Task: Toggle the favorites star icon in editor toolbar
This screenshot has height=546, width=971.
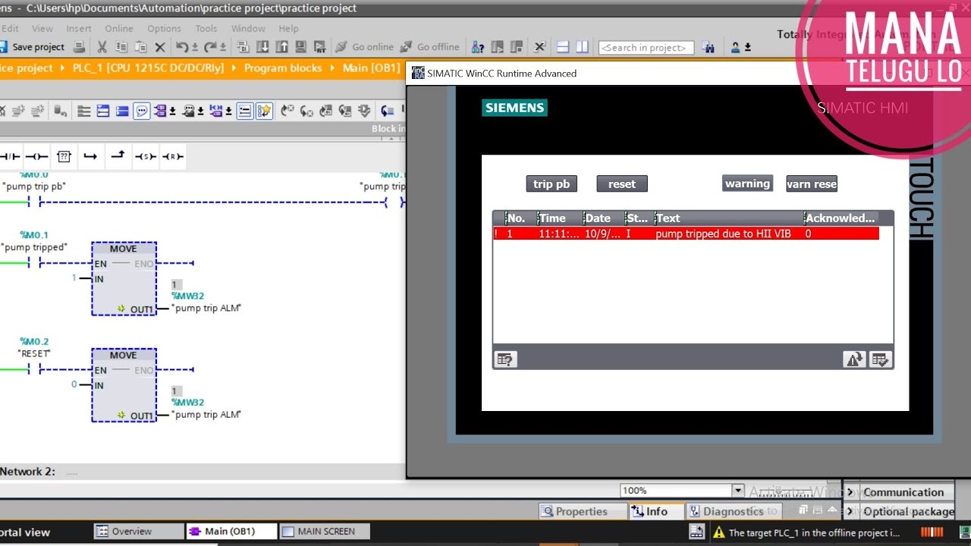Action: (x=264, y=111)
